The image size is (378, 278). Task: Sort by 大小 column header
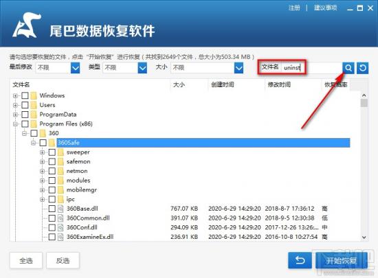click(x=189, y=84)
